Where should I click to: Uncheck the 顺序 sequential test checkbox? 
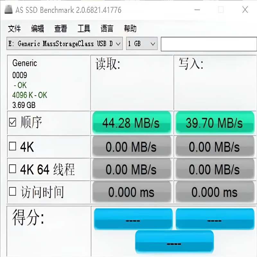[x=13, y=122]
